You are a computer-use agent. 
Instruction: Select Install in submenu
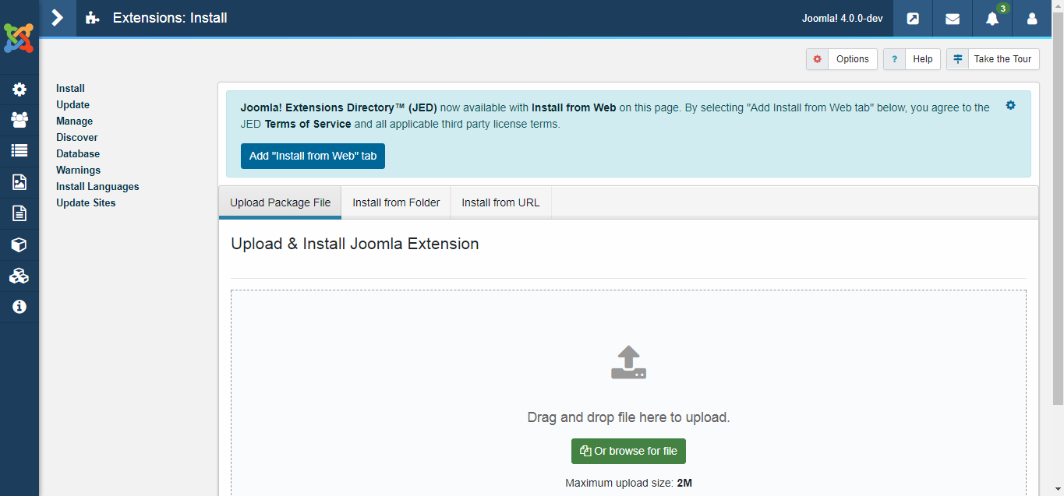tap(70, 88)
